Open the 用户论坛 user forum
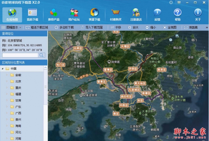 coord(74,15)
